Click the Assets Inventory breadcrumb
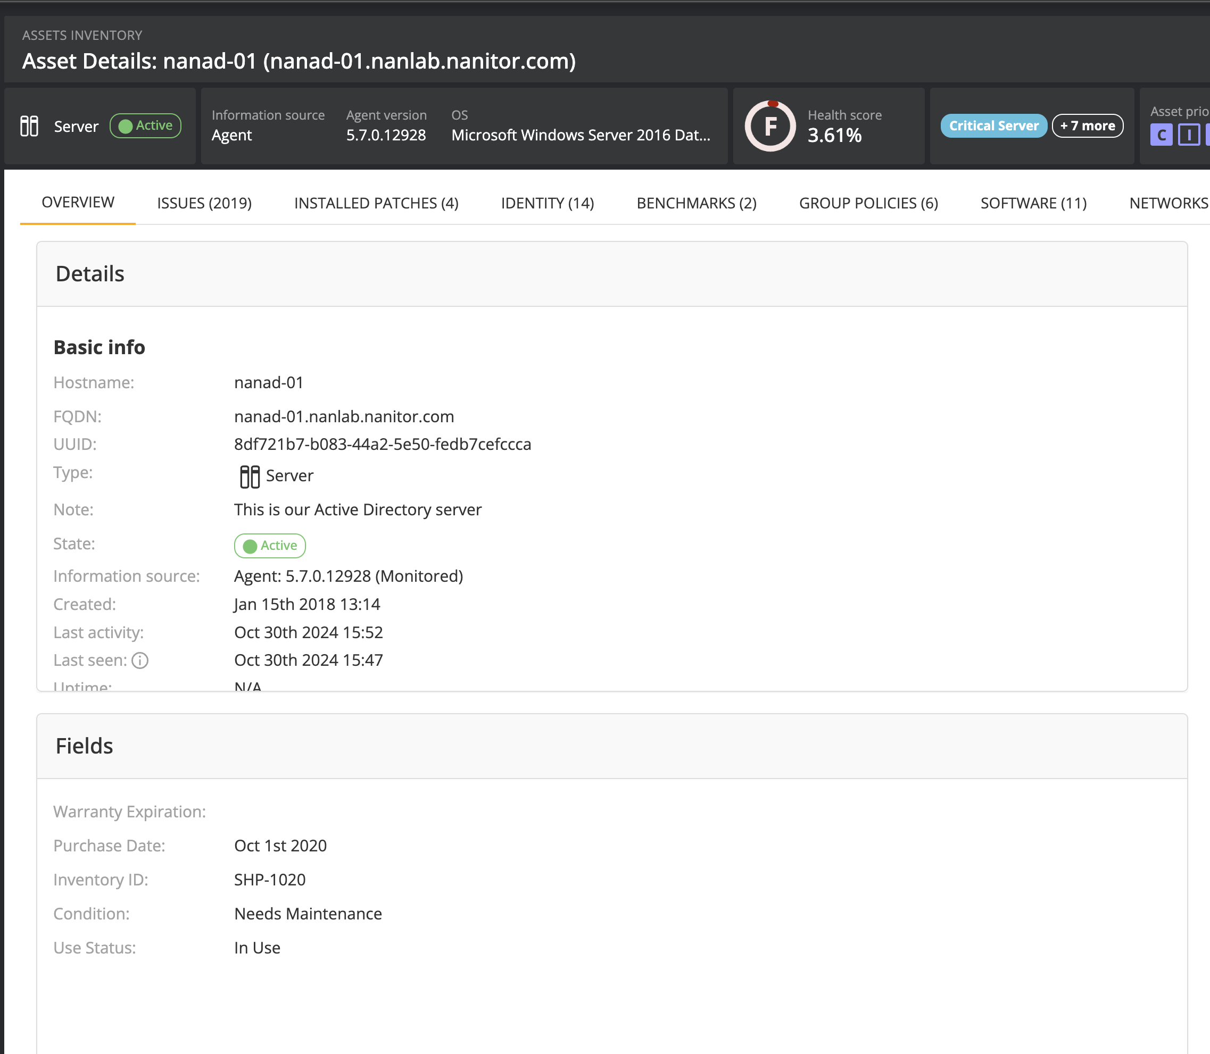1210x1054 pixels. (82, 35)
